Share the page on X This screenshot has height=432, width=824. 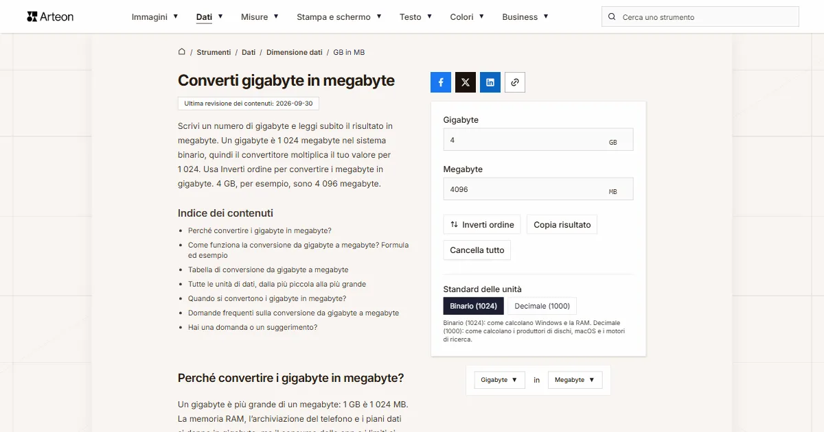click(466, 82)
